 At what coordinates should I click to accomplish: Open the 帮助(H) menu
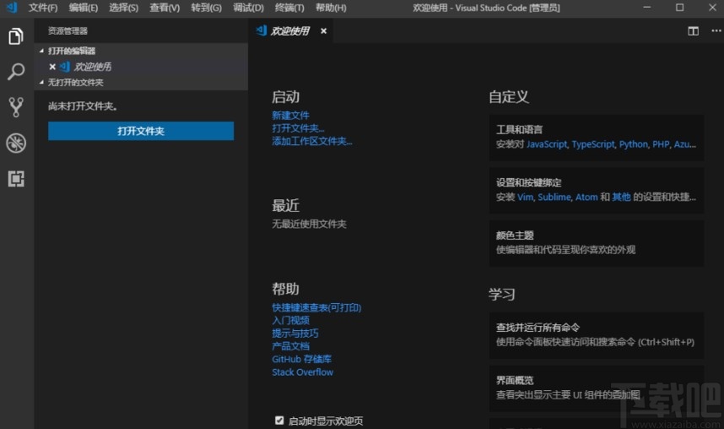(x=331, y=8)
